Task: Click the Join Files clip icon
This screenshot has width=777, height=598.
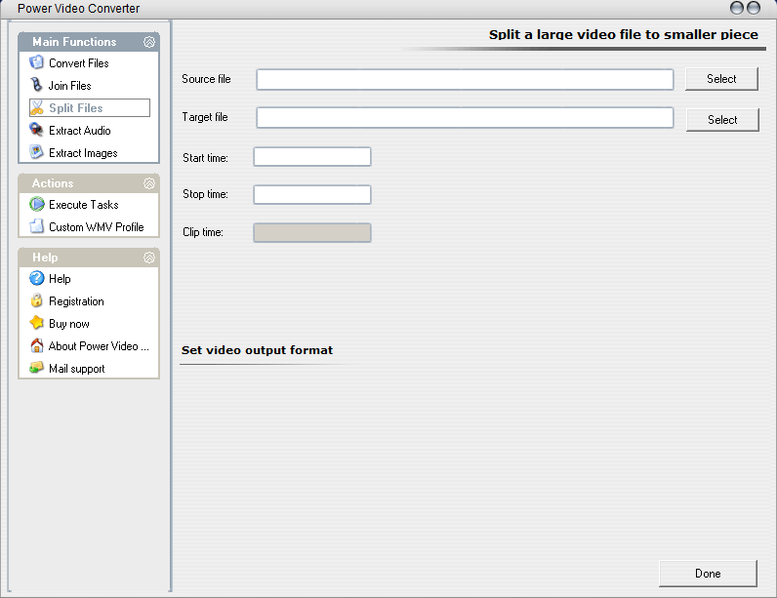Action: 37,85
